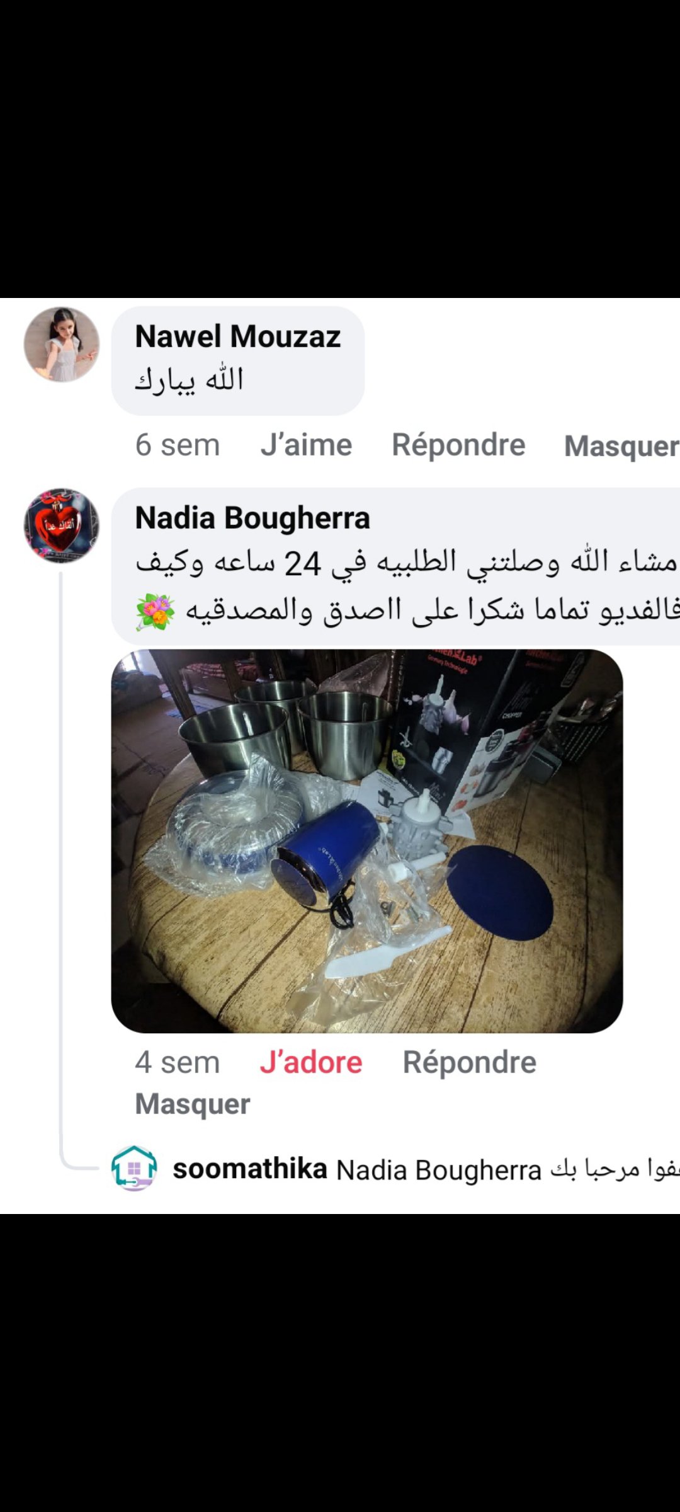Screen dimensions: 680x1512
Task: Toggle the J'adore reaction on Nadia's comment
Action: tap(311, 1062)
